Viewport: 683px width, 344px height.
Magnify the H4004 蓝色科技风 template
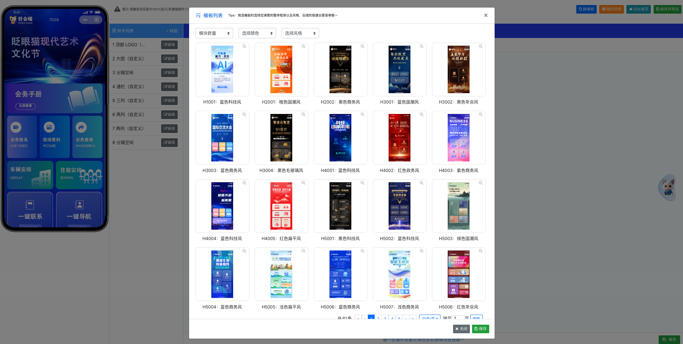244,183
